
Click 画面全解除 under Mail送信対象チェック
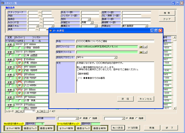(46, 128)
